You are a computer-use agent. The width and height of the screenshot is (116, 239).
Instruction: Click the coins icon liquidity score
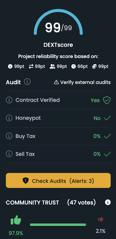tap(95, 67)
